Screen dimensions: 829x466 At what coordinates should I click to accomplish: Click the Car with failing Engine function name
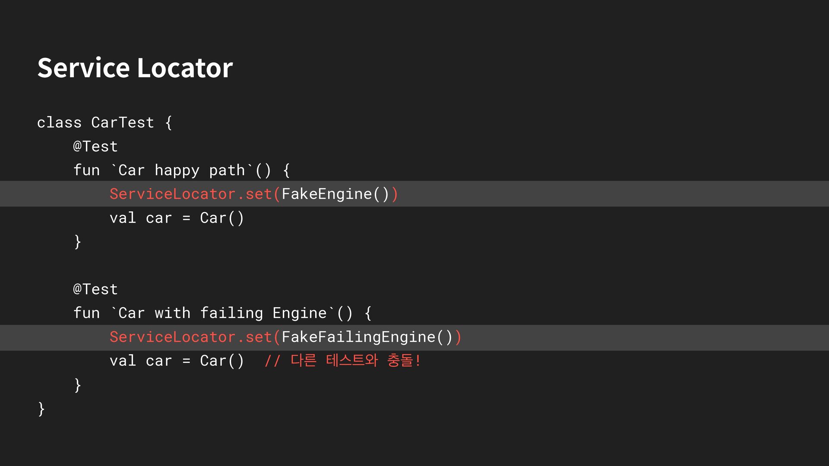222,313
